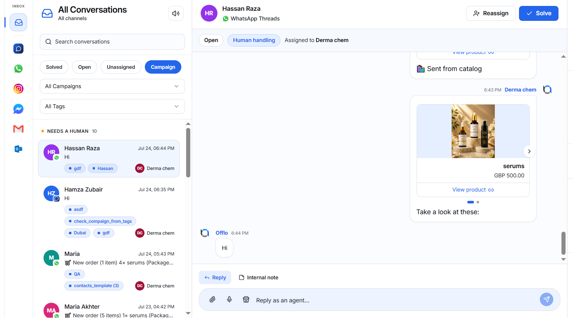Screen dimensions: 573x318
Task: Expand the All Campaigns dropdown
Action: tap(112, 86)
